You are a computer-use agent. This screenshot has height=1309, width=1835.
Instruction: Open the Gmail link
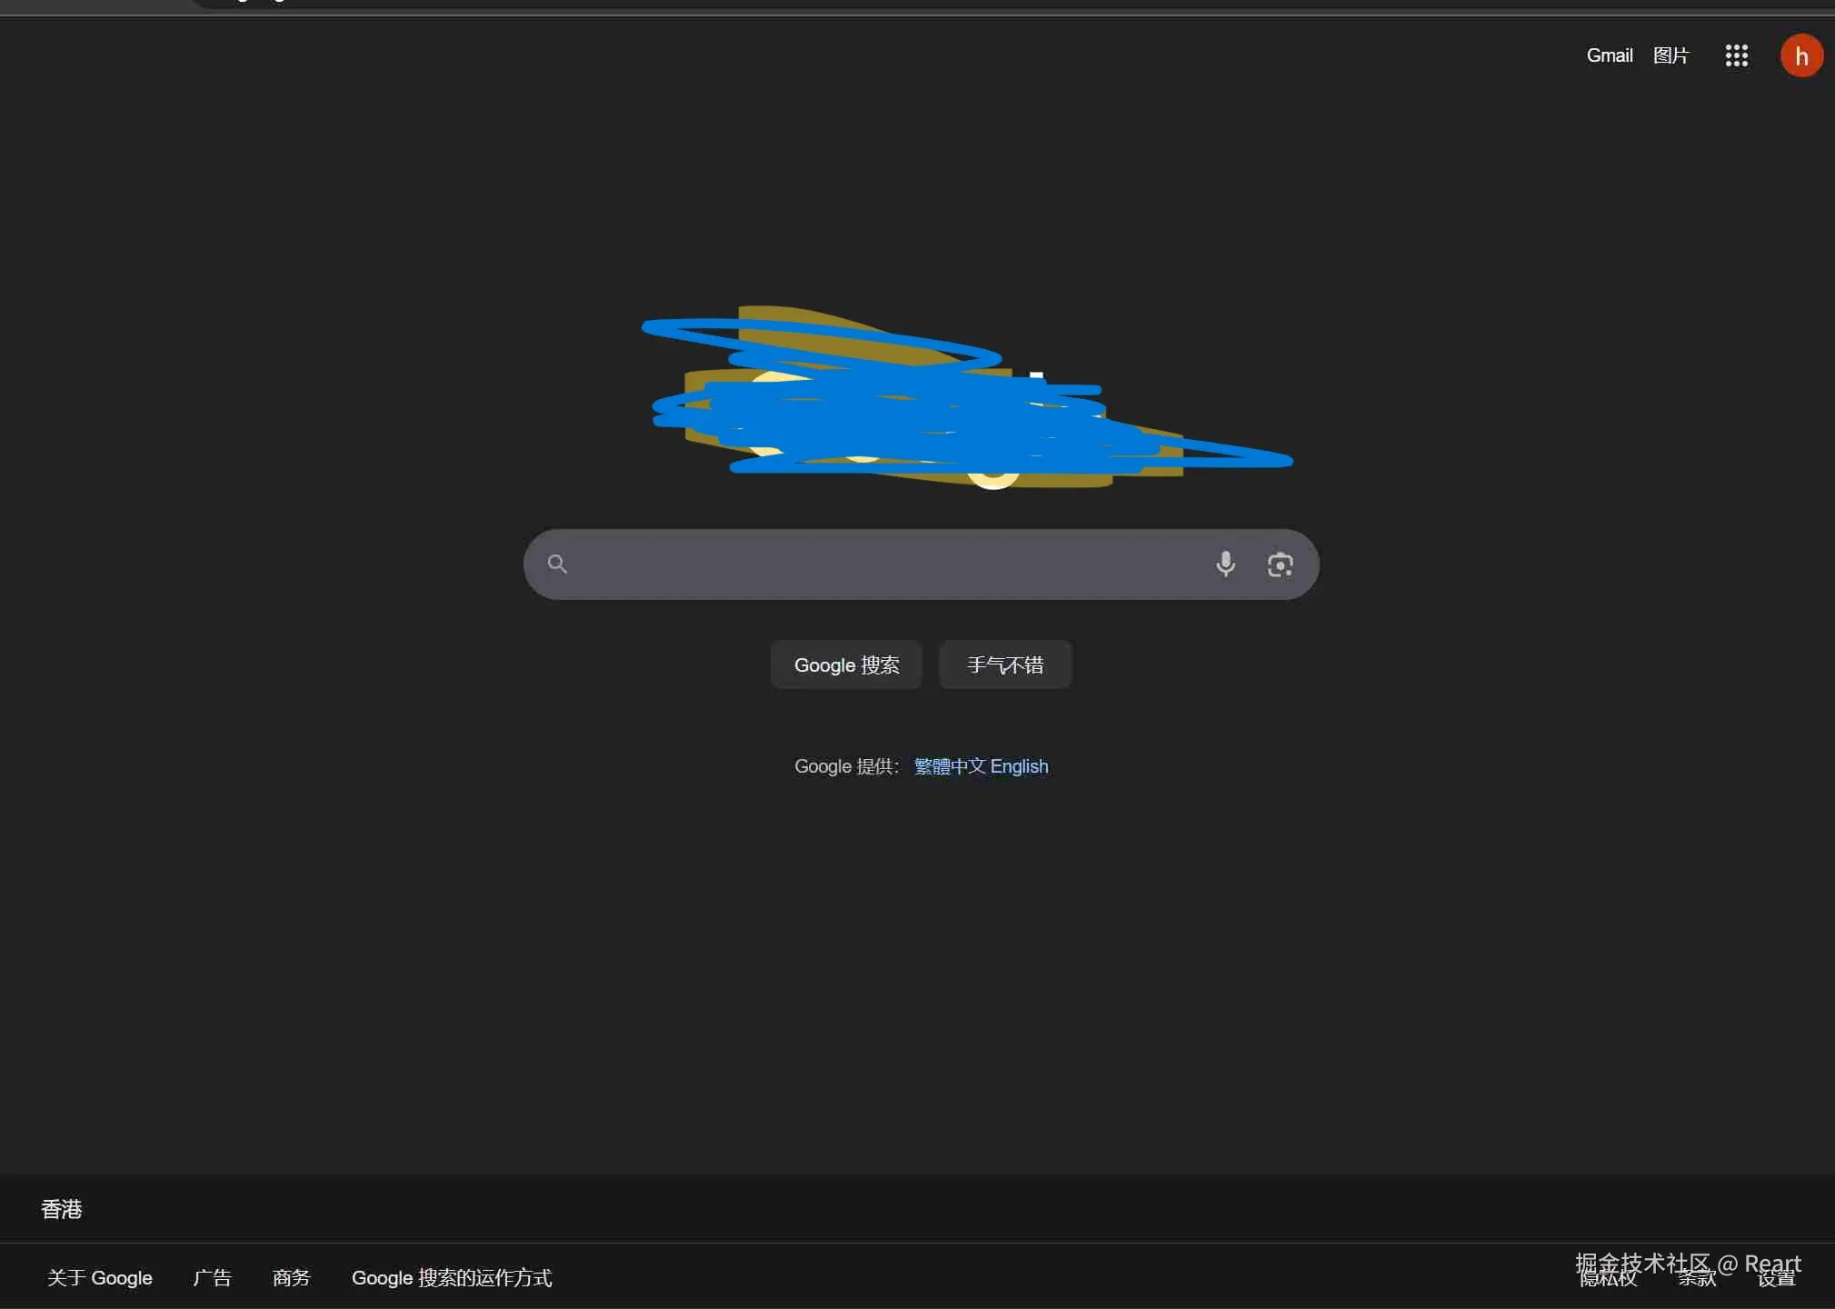point(1609,55)
